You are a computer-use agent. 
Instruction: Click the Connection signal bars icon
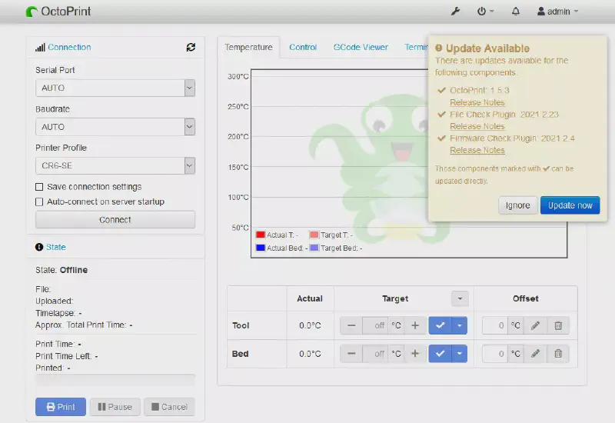pyautogui.click(x=40, y=48)
